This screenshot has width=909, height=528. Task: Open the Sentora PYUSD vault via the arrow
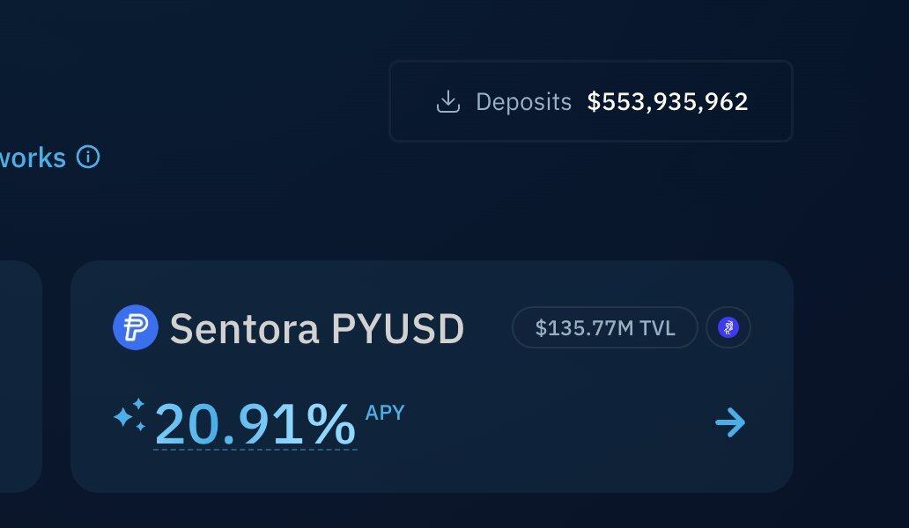point(730,422)
